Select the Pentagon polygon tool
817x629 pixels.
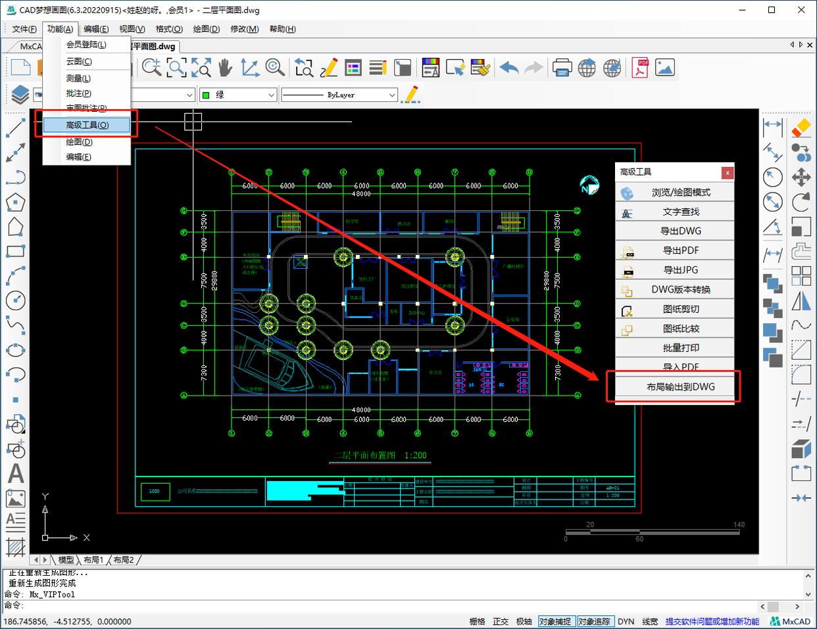(x=15, y=202)
